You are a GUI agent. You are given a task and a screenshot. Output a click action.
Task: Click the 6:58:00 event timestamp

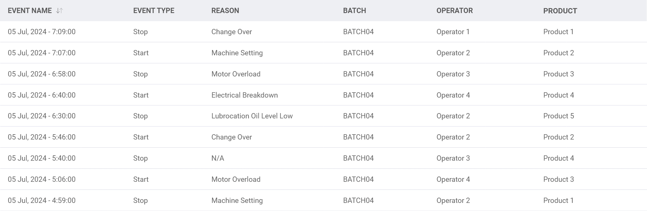tap(41, 74)
